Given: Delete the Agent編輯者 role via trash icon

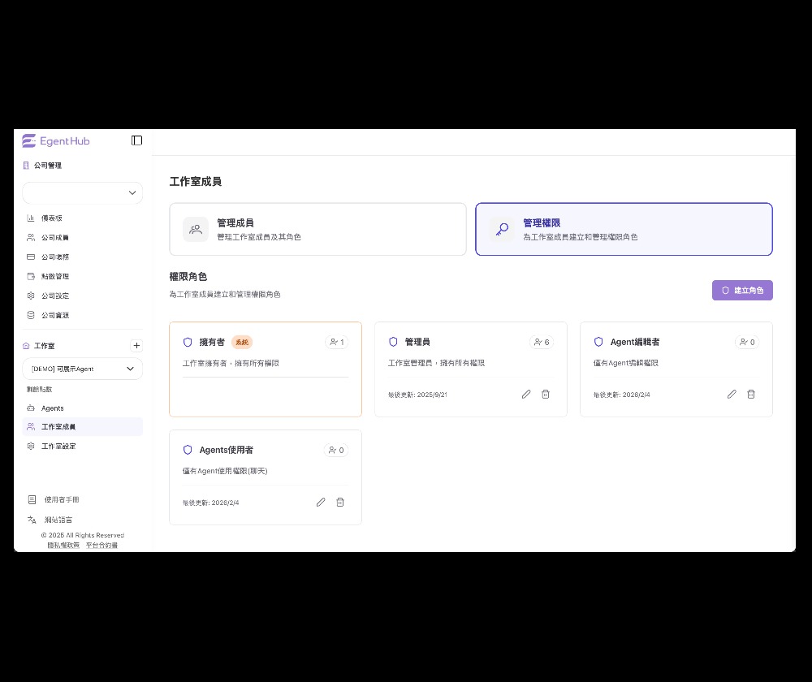Looking at the screenshot, I should pos(751,395).
